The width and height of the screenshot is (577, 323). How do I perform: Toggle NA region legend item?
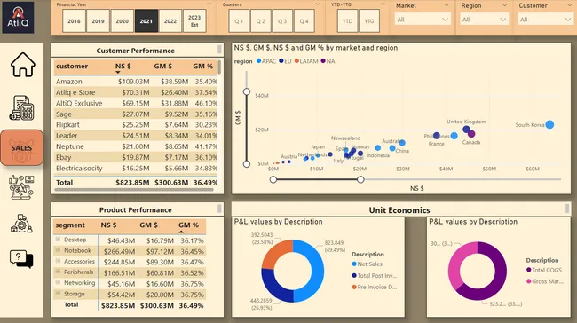tap(328, 61)
